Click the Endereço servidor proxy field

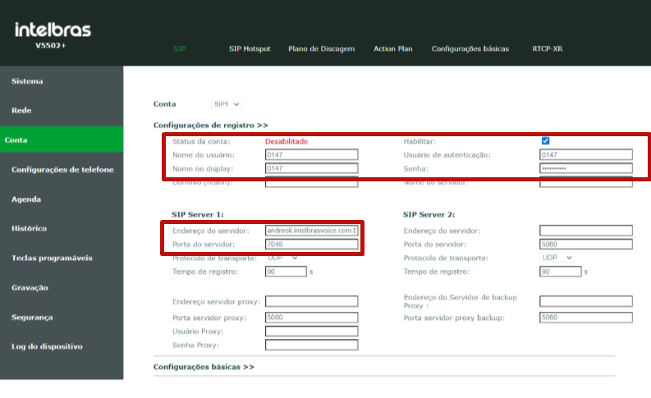coord(311,301)
